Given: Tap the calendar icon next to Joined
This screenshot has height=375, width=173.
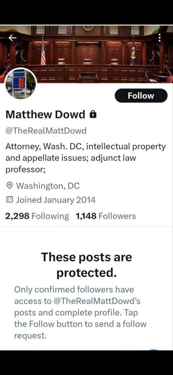Looking at the screenshot, I should tap(10, 200).
